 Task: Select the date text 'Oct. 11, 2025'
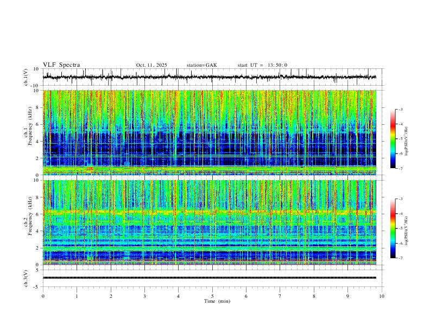(x=151, y=65)
